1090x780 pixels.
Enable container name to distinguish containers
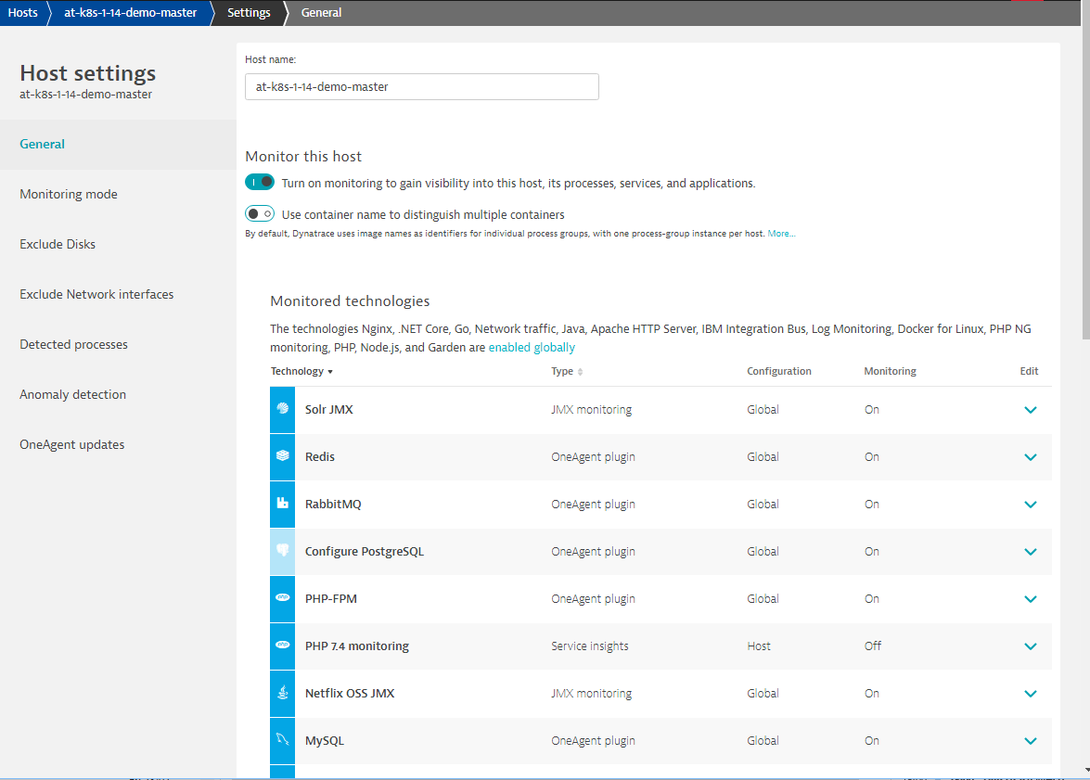260,214
